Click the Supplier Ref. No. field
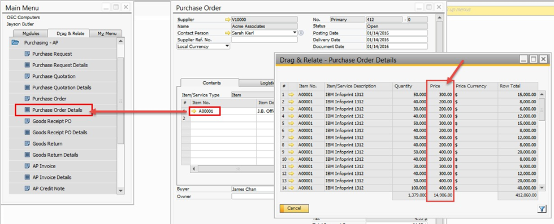The height and width of the screenshot is (224, 554). click(x=265, y=40)
